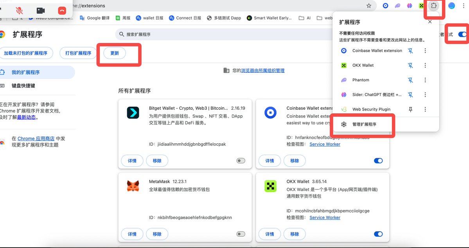Open the Phantom ghost icon in the browser toolbar
This screenshot has height=248, width=469.
pos(397,6)
